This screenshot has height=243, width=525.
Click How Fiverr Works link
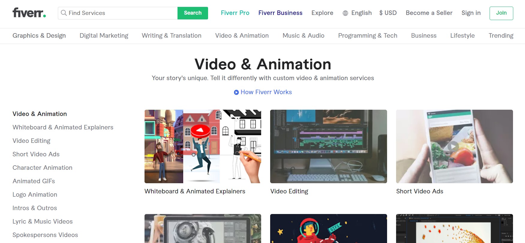click(x=266, y=92)
